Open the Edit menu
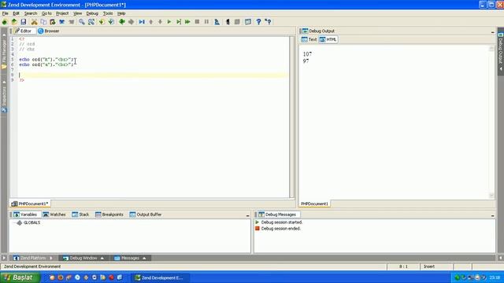This screenshot has width=504, height=283. coord(16,13)
